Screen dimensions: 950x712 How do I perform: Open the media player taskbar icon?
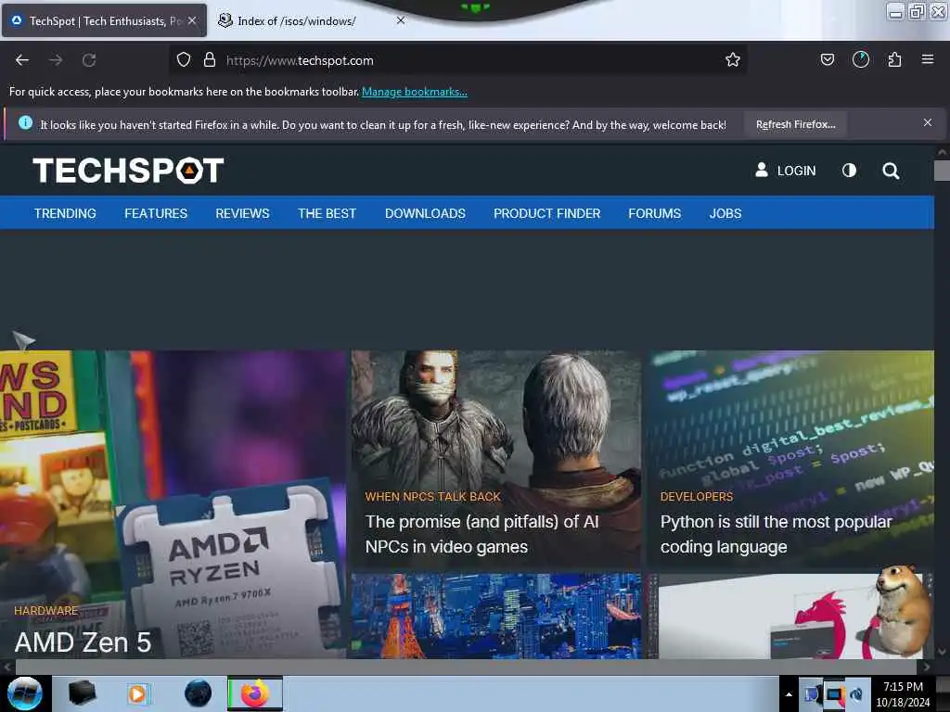point(138,693)
